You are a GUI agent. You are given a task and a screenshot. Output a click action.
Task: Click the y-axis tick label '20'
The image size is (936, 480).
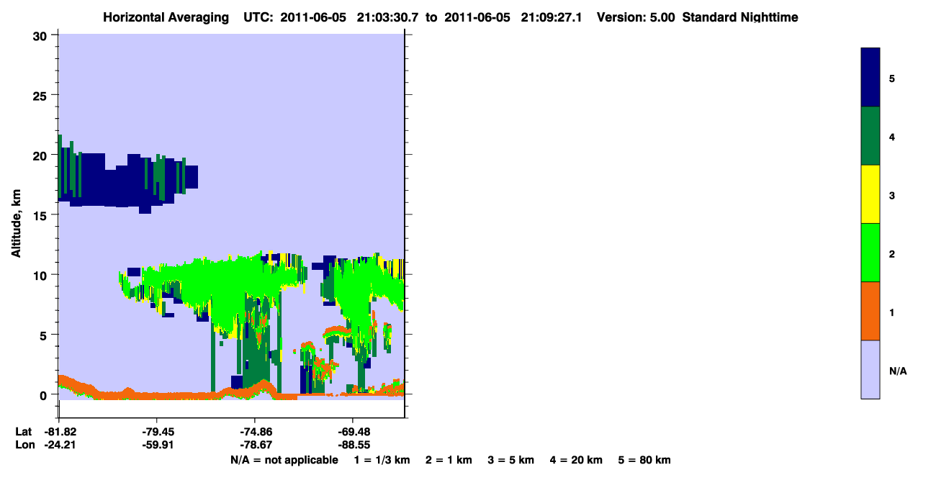40,155
